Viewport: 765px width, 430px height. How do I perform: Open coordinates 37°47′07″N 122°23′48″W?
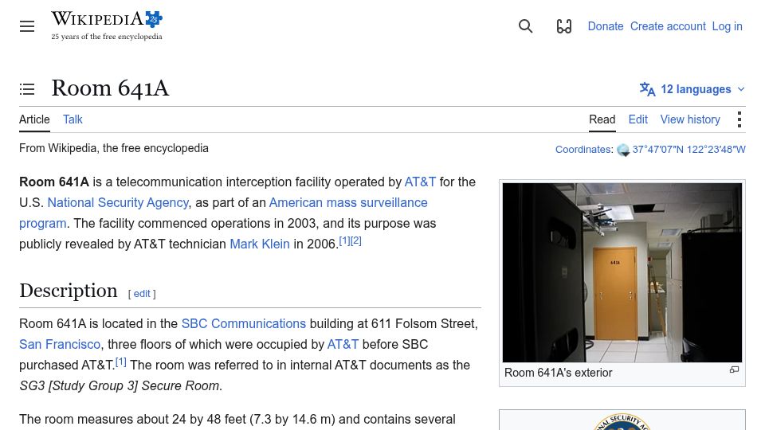click(x=688, y=150)
